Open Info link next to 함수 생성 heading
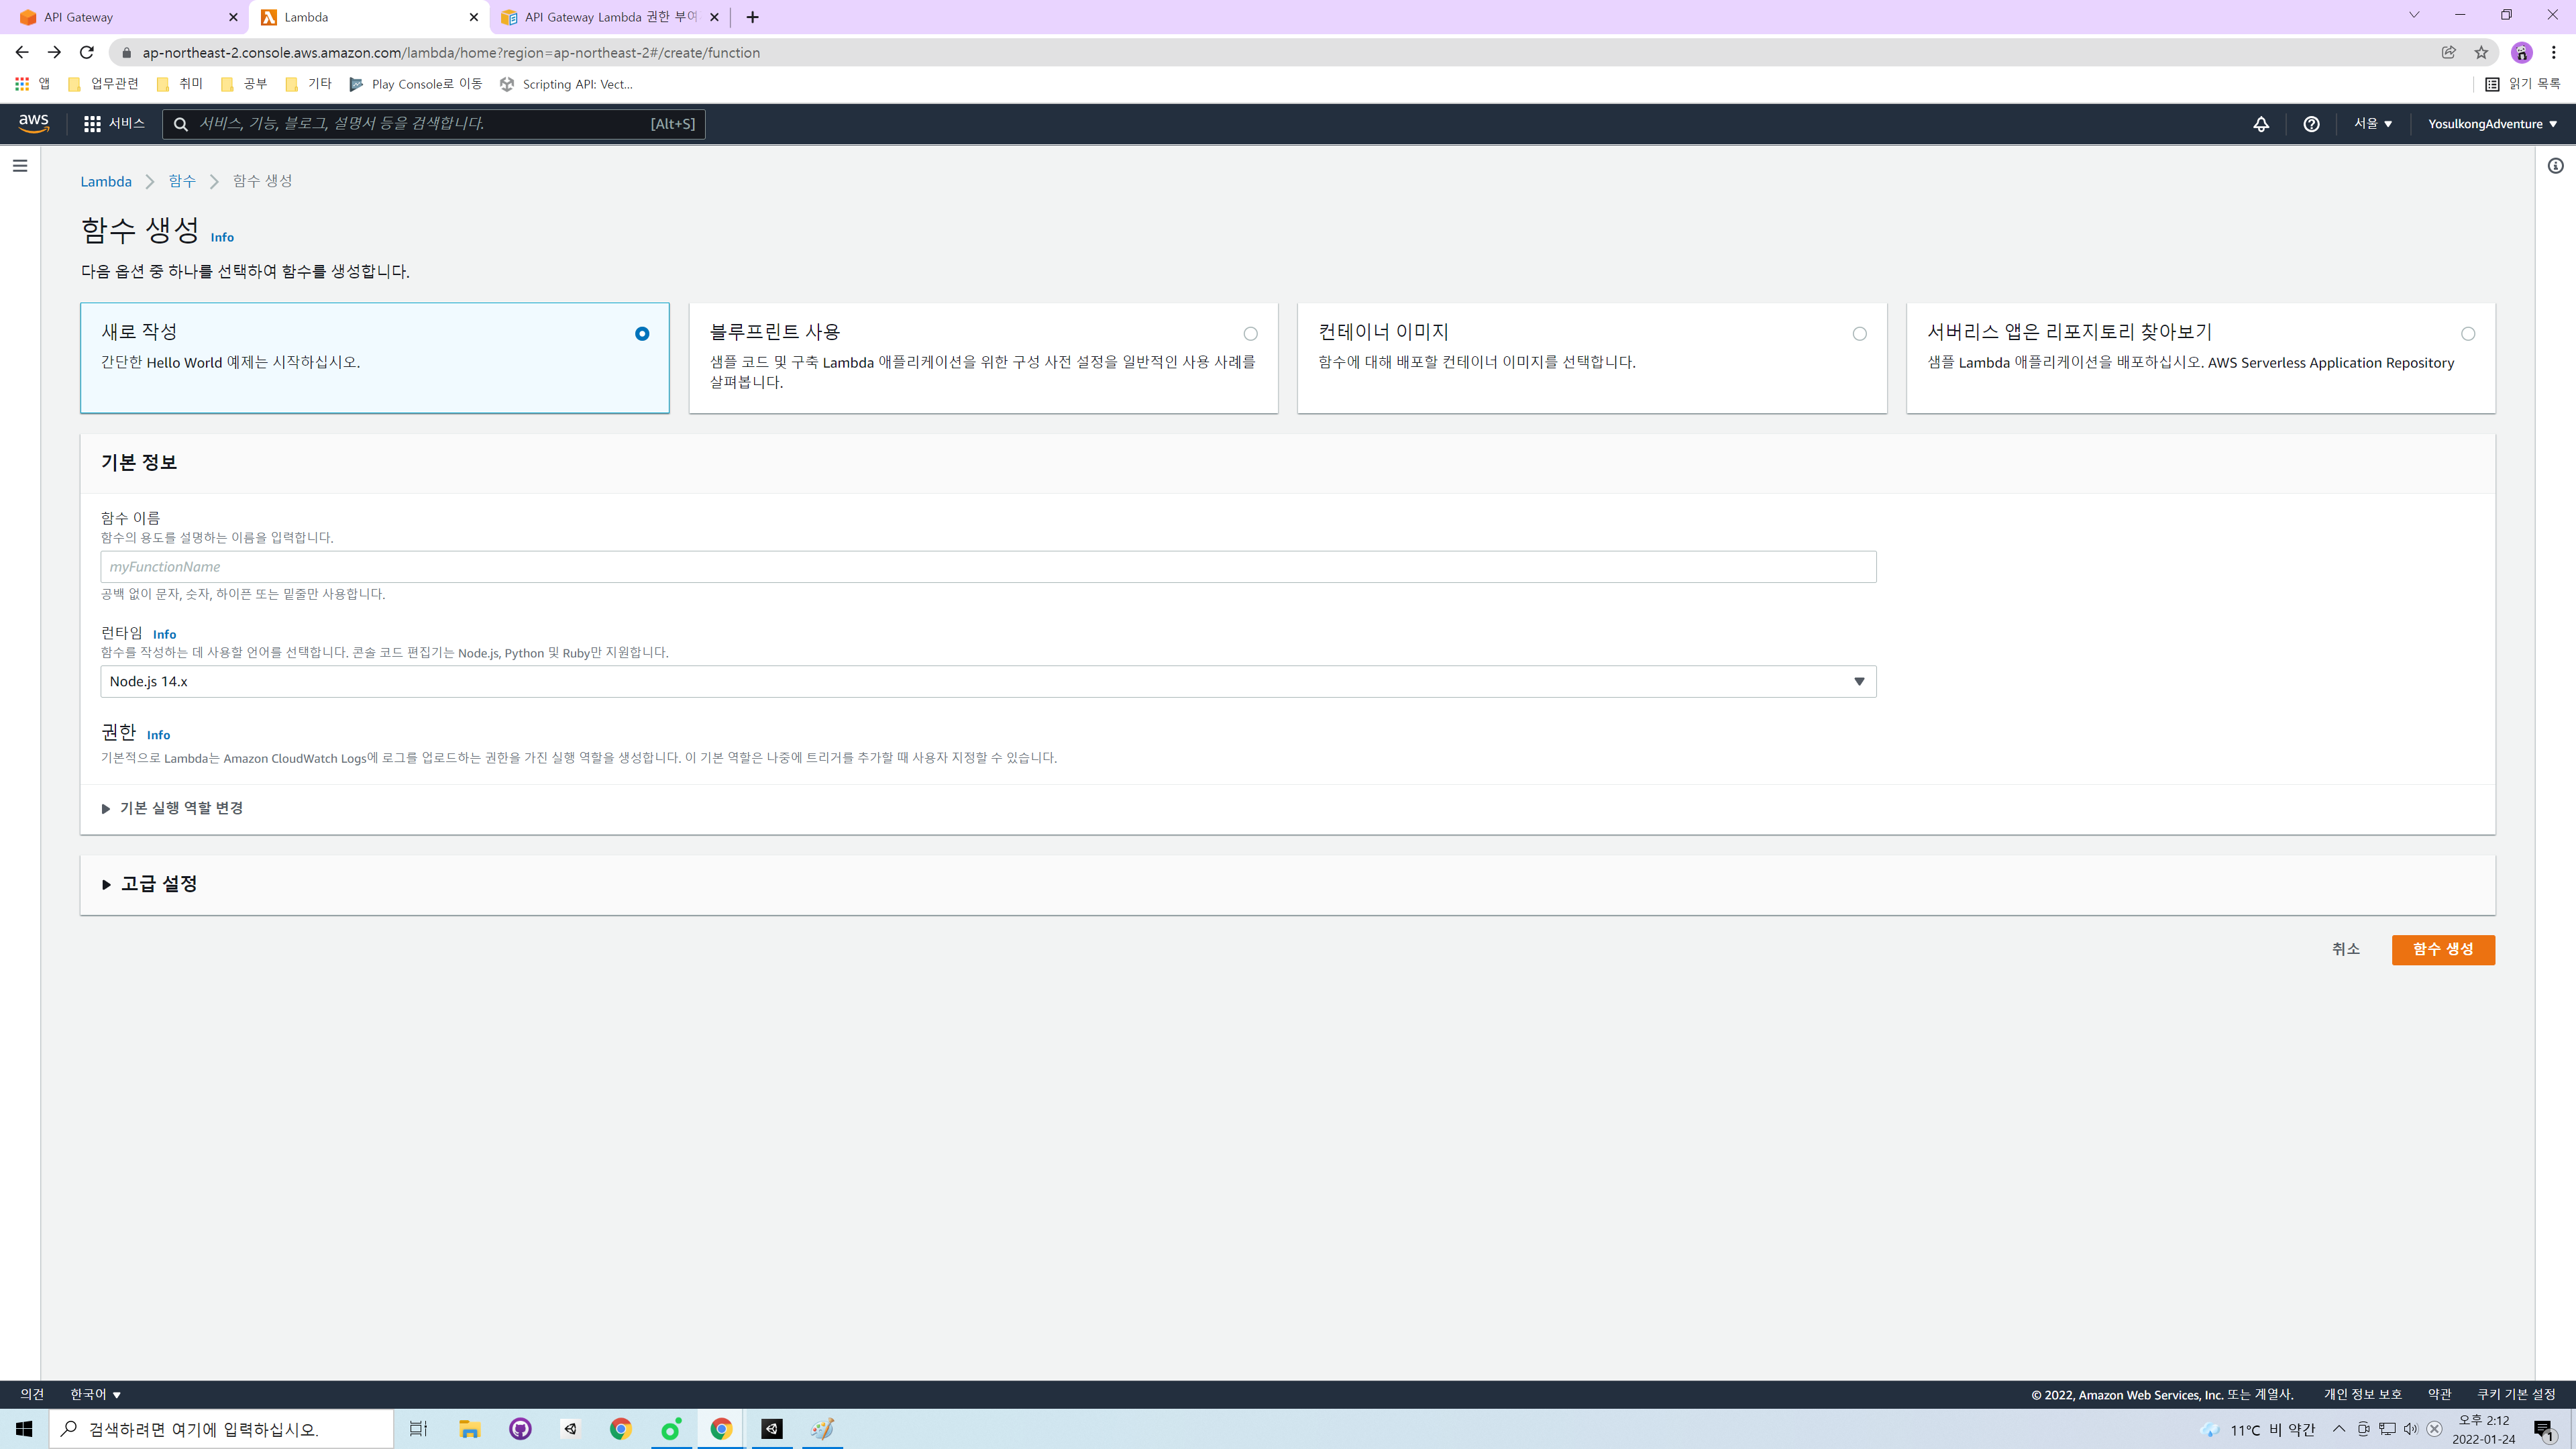Viewport: 2576px width, 1449px height. coord(222,237)
